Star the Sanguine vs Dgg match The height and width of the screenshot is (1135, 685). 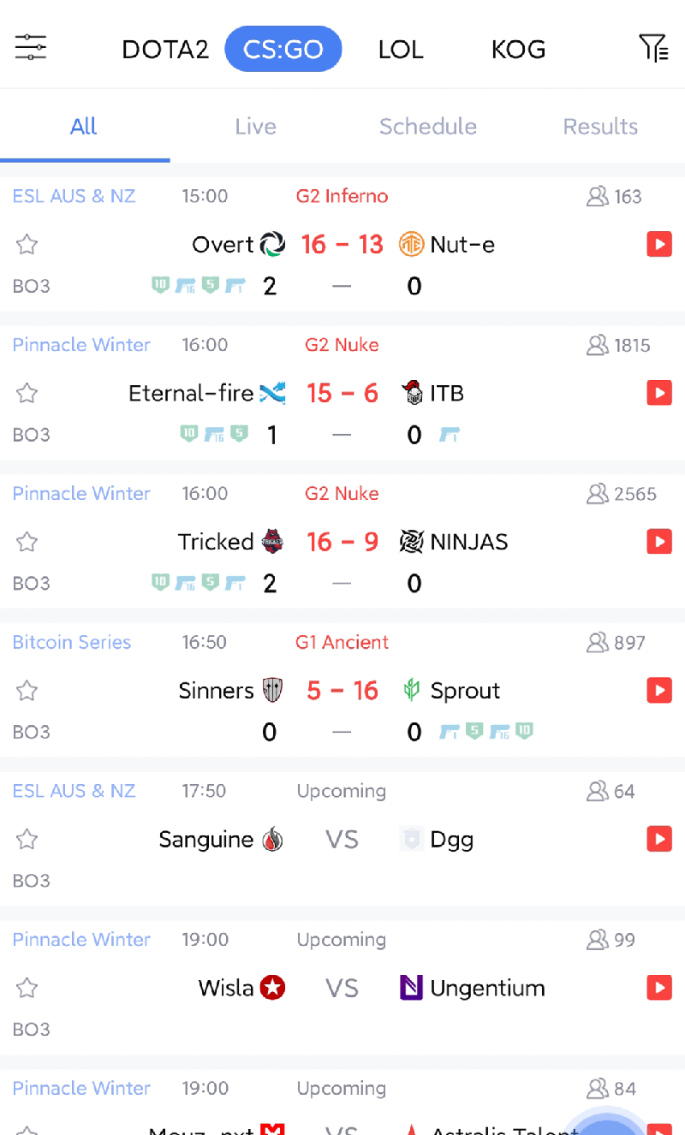pos(27,839)
